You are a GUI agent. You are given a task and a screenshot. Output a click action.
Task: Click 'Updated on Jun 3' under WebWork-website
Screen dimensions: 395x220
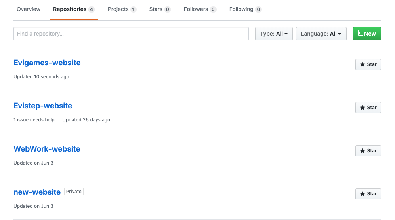coord(34,163)
